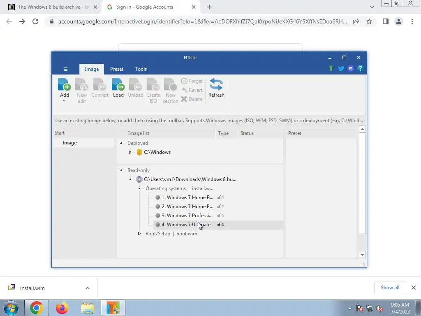Open the NTLite help icon
Image resolution: width=421 pixels, height=316 pixels.
point(360,68)
